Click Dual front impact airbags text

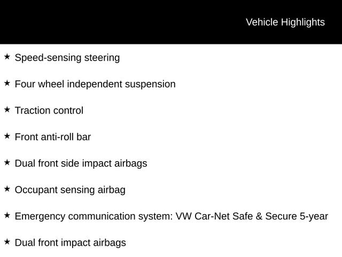(71, 243)
